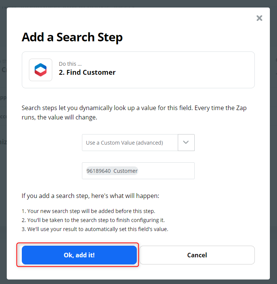This screenshot has height=284, width=277.
Task: Select the "96189640 Customer" value pill
Action: pyautogui.click(x=112, y=171)
